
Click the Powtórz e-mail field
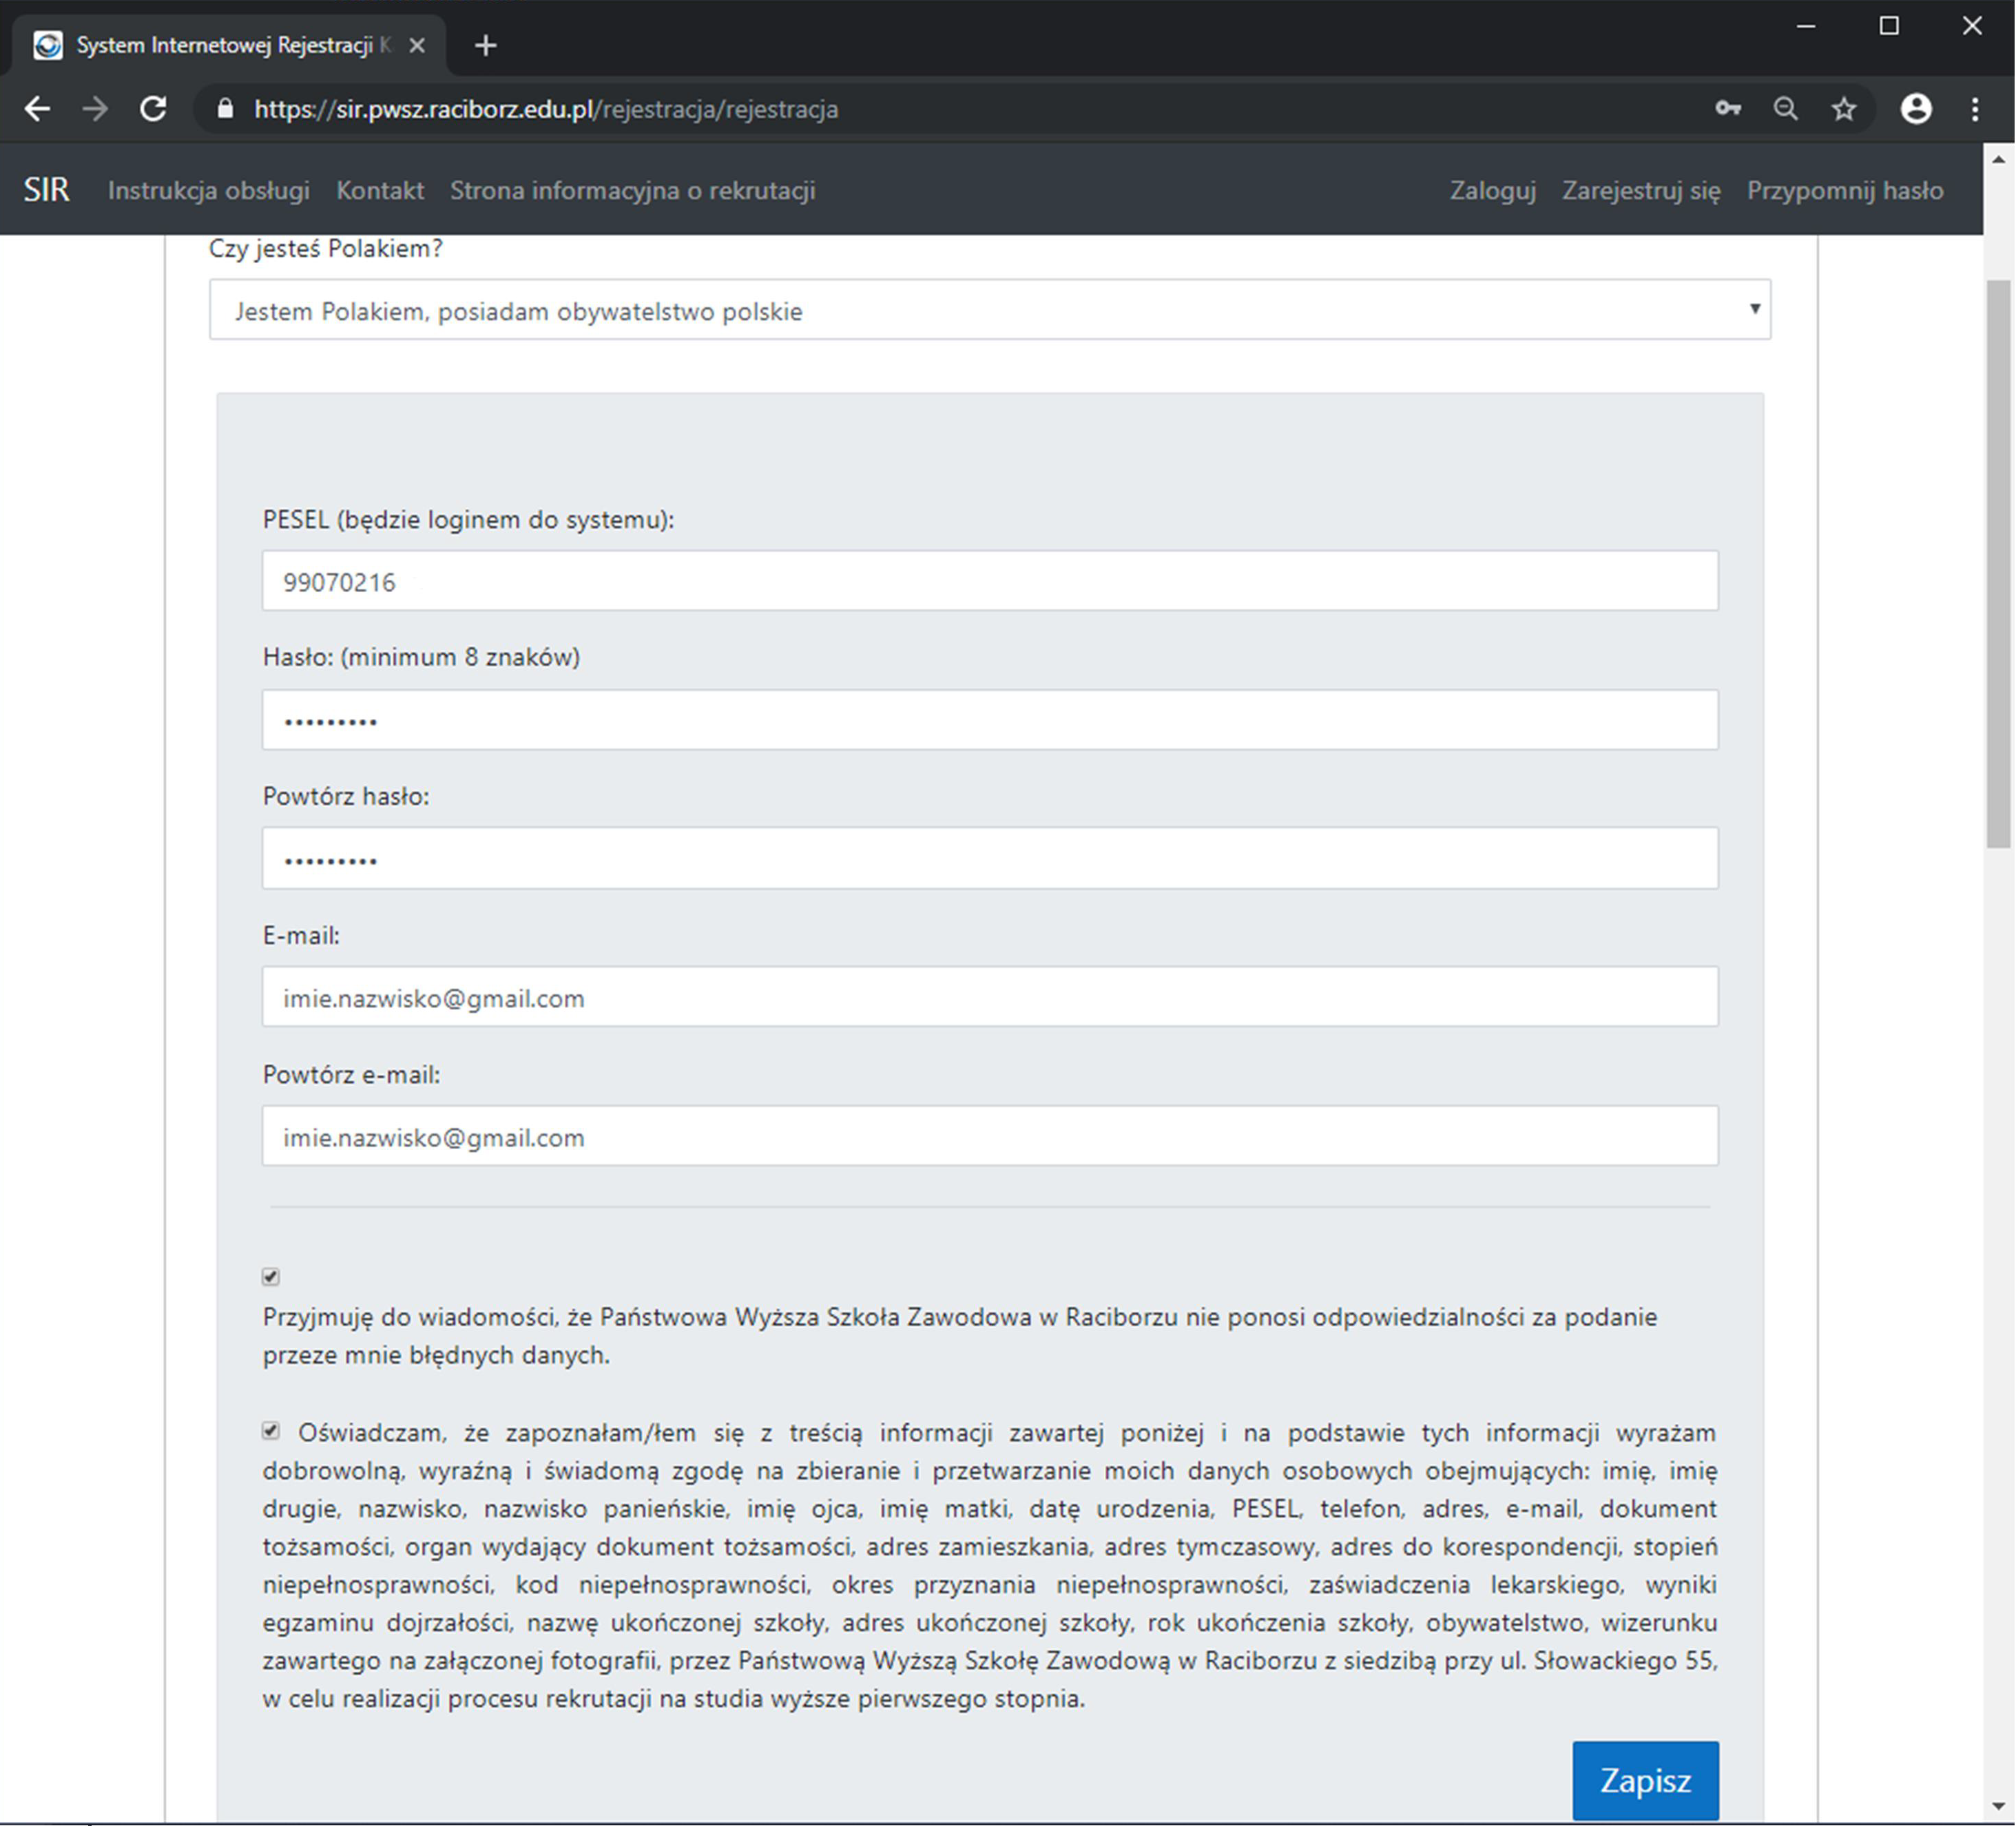click(990, 1135)
